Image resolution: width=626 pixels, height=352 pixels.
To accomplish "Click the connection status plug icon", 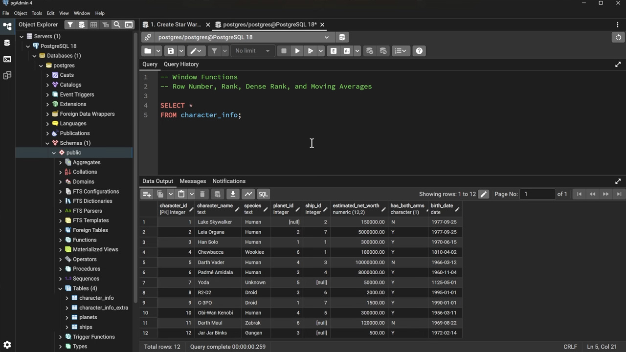I will [x=148, y=37].
